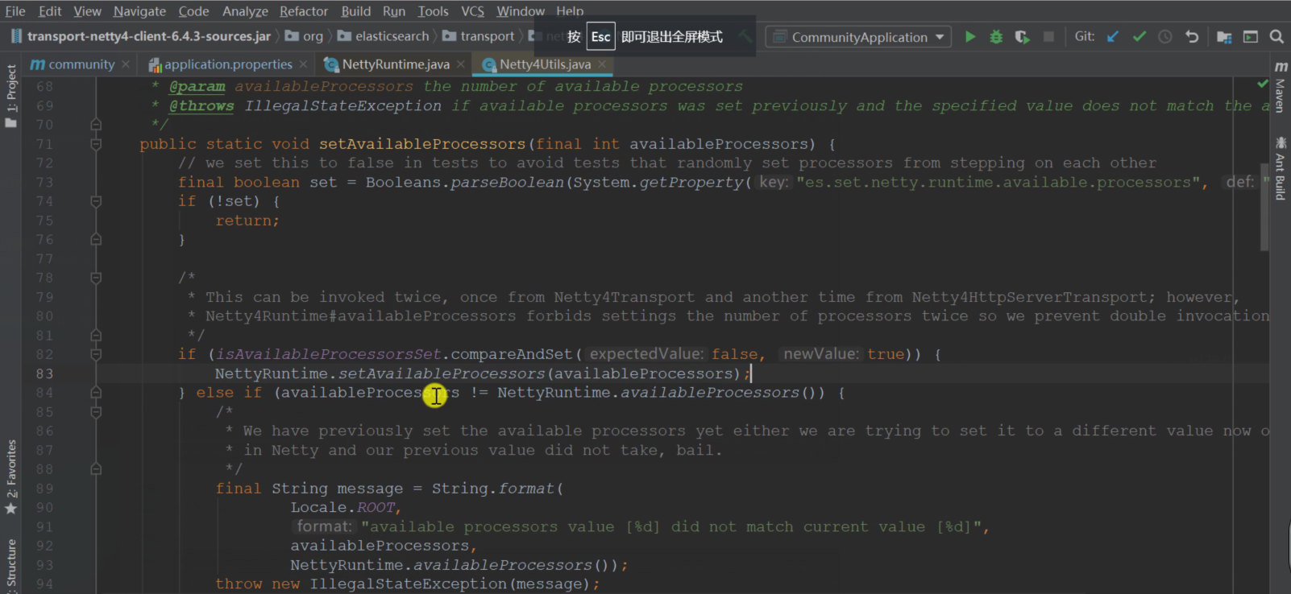Click the String.format call on line 89

click(493, 489)
